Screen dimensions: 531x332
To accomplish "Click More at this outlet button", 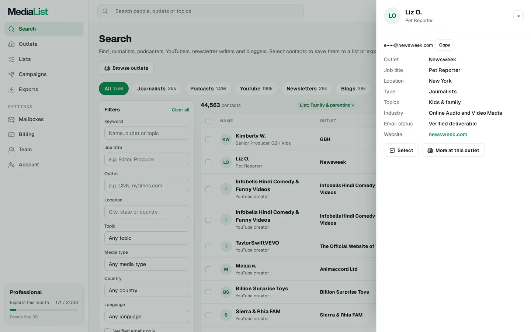I will [x=453, y=150].
